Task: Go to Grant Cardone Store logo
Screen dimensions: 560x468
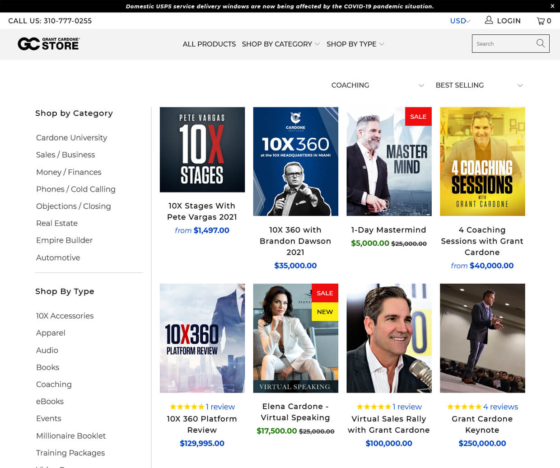Action: 49,44
